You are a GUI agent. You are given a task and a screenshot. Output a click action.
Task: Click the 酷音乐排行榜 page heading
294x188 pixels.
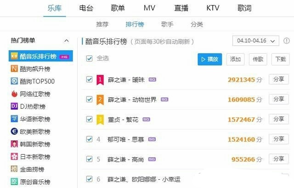[106, 41]
